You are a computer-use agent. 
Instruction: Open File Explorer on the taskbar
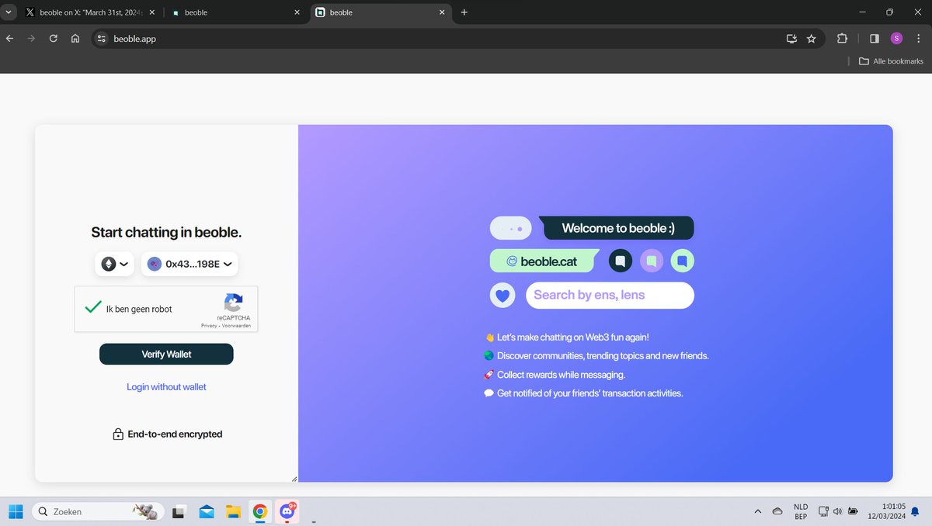(232, 511)
